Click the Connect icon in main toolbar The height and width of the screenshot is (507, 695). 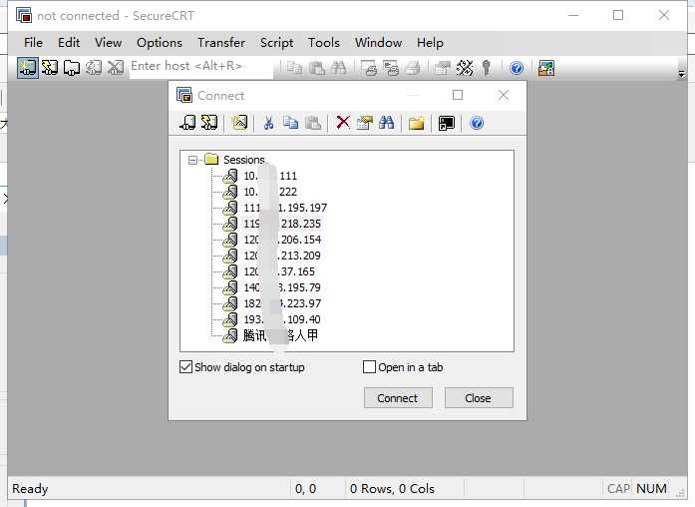28,68
